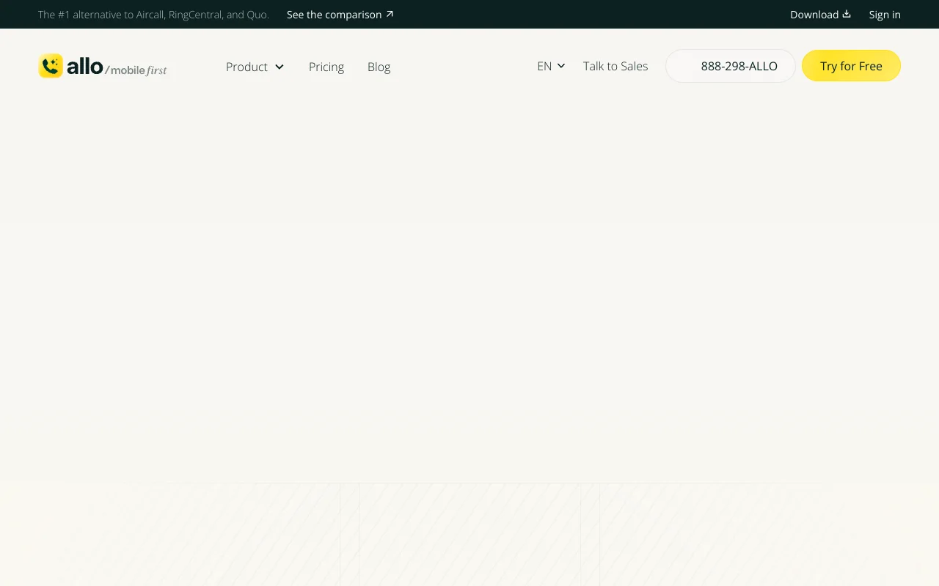Click the allo wordmark text
The image size is (939, 586).
click(x=85, y=67)
